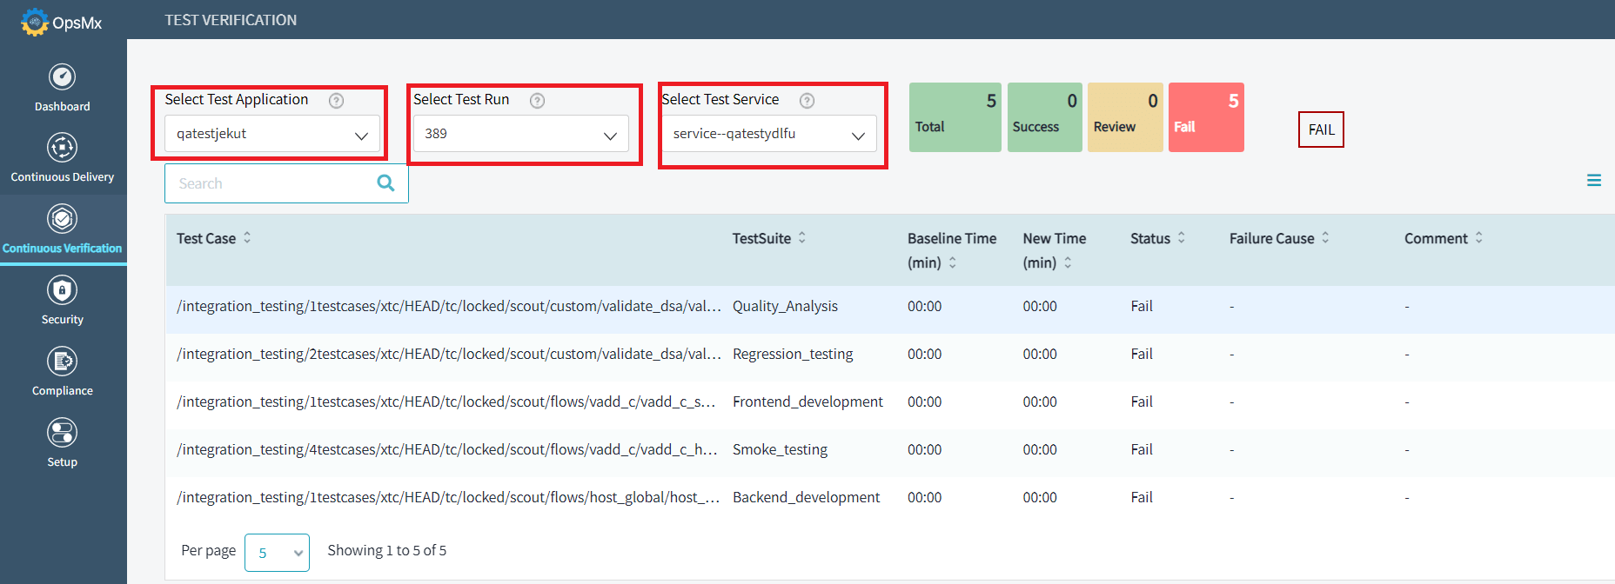This screenshot has height=584, width=1615.
Task: Click the OpsMx logo
Action: click(61, 22)
